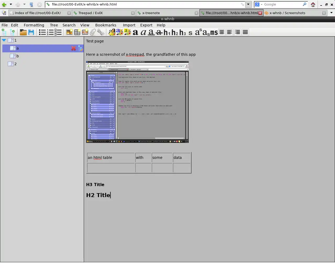Edit node 'a' properties icon
Screen dimensions: 335x268
coord(80,48)
